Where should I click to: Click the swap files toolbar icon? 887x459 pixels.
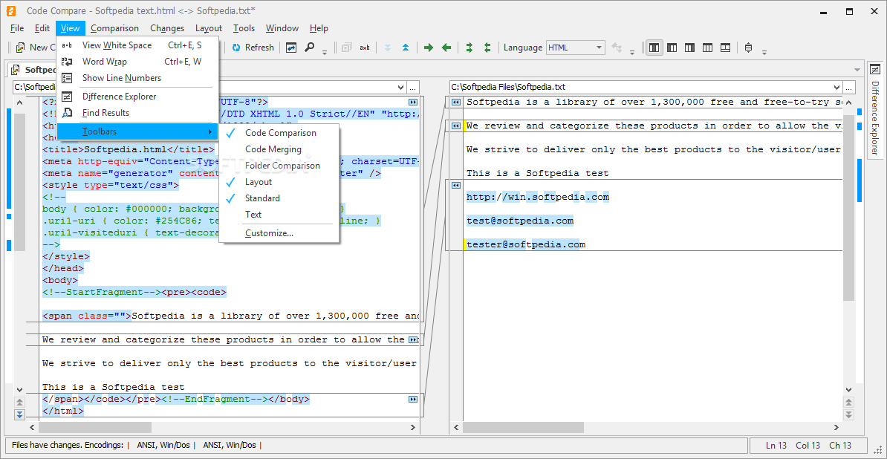[291, 48]
